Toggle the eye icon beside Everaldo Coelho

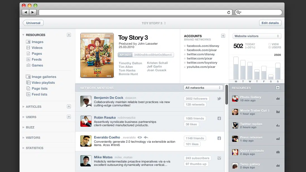coord(140,137)
